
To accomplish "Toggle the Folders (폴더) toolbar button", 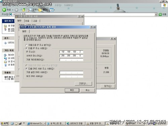I will 43,10.
